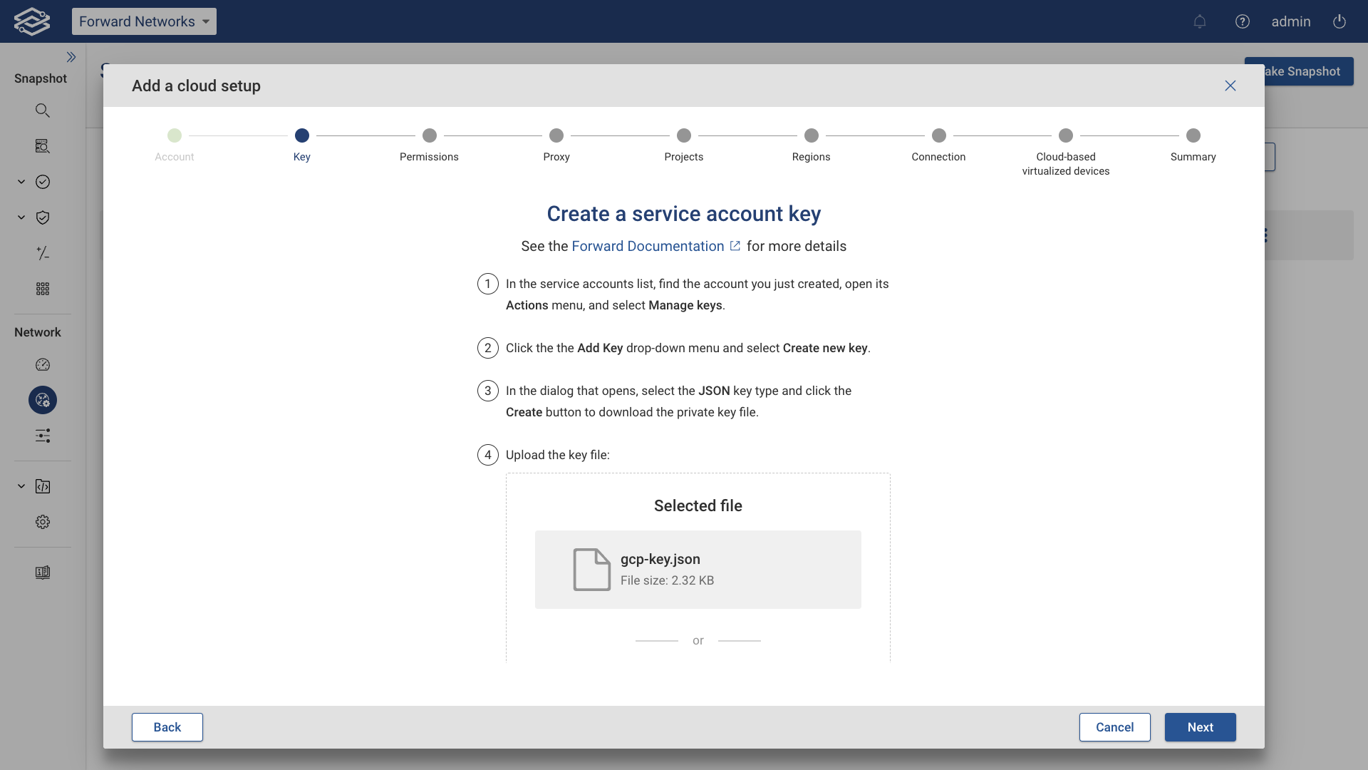Open the code folder icon in sidebar
This screenshot has height=770, width=1368.
pyautogui.click(x=43, y=486)
